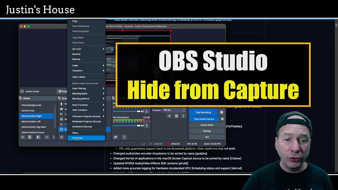This screenshot has width=338, height=190.
Task: Step the transition Duration 750 ms spinner
Action: tap(184, 110)
